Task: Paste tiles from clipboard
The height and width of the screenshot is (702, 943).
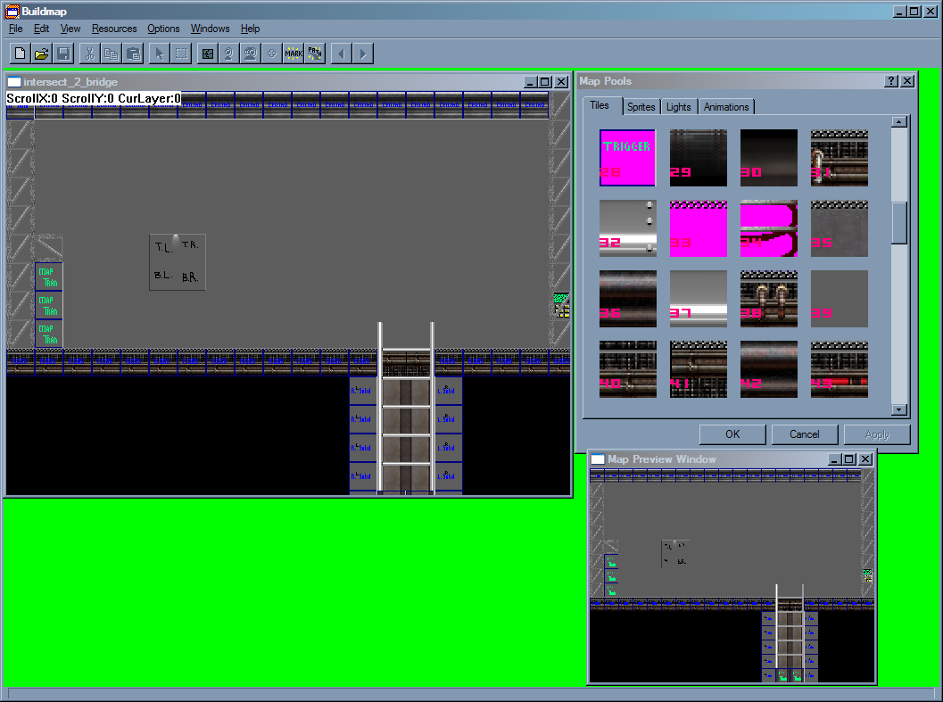Action: pyautogui.click(x=132, y=53)
